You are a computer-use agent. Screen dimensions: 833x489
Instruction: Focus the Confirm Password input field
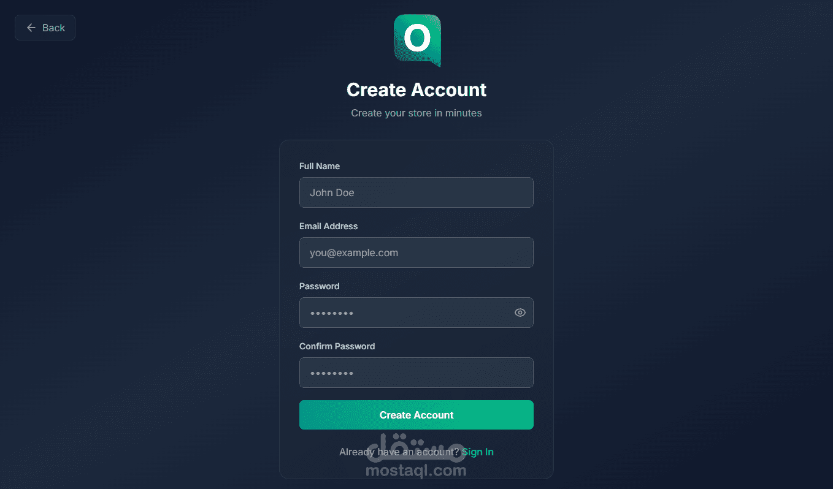coord(416,373)
